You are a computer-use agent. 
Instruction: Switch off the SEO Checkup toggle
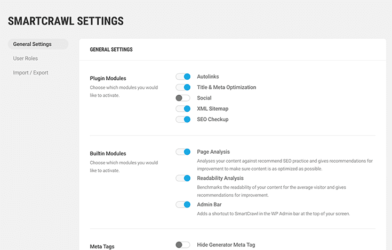[x=183, y=119]
